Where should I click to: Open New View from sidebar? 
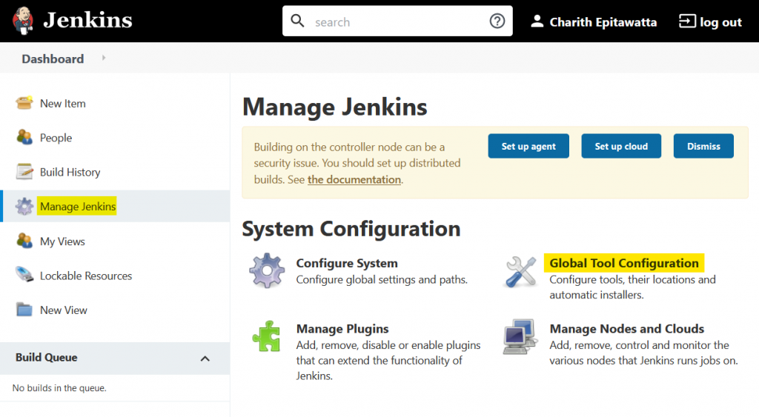[64, 310]
